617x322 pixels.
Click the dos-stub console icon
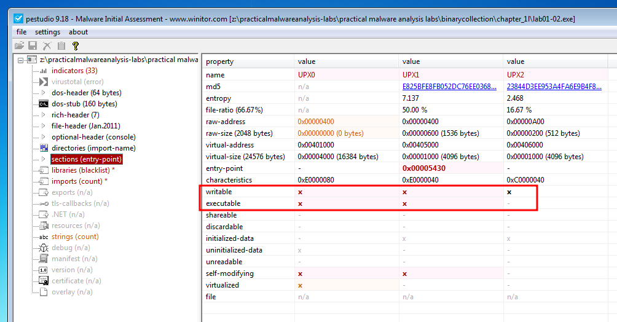coord(44,104)
